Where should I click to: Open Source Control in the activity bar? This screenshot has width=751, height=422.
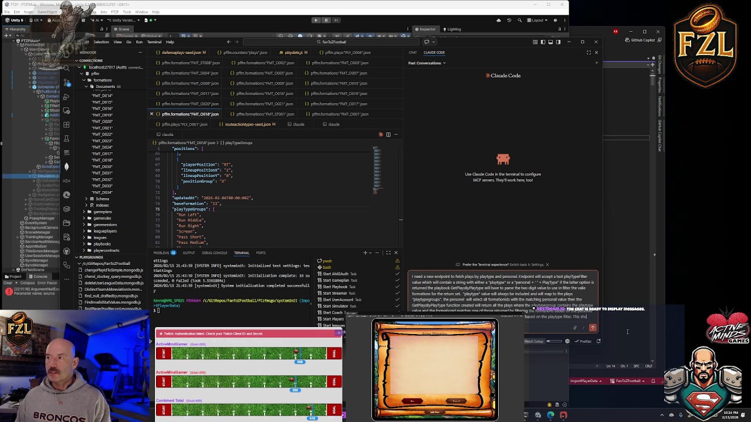(x=66, y=83)
